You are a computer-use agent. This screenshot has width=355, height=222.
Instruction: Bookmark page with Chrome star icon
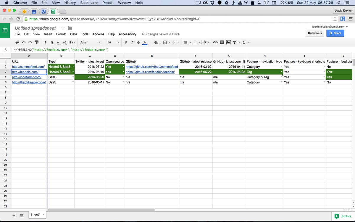pos(335,19)
